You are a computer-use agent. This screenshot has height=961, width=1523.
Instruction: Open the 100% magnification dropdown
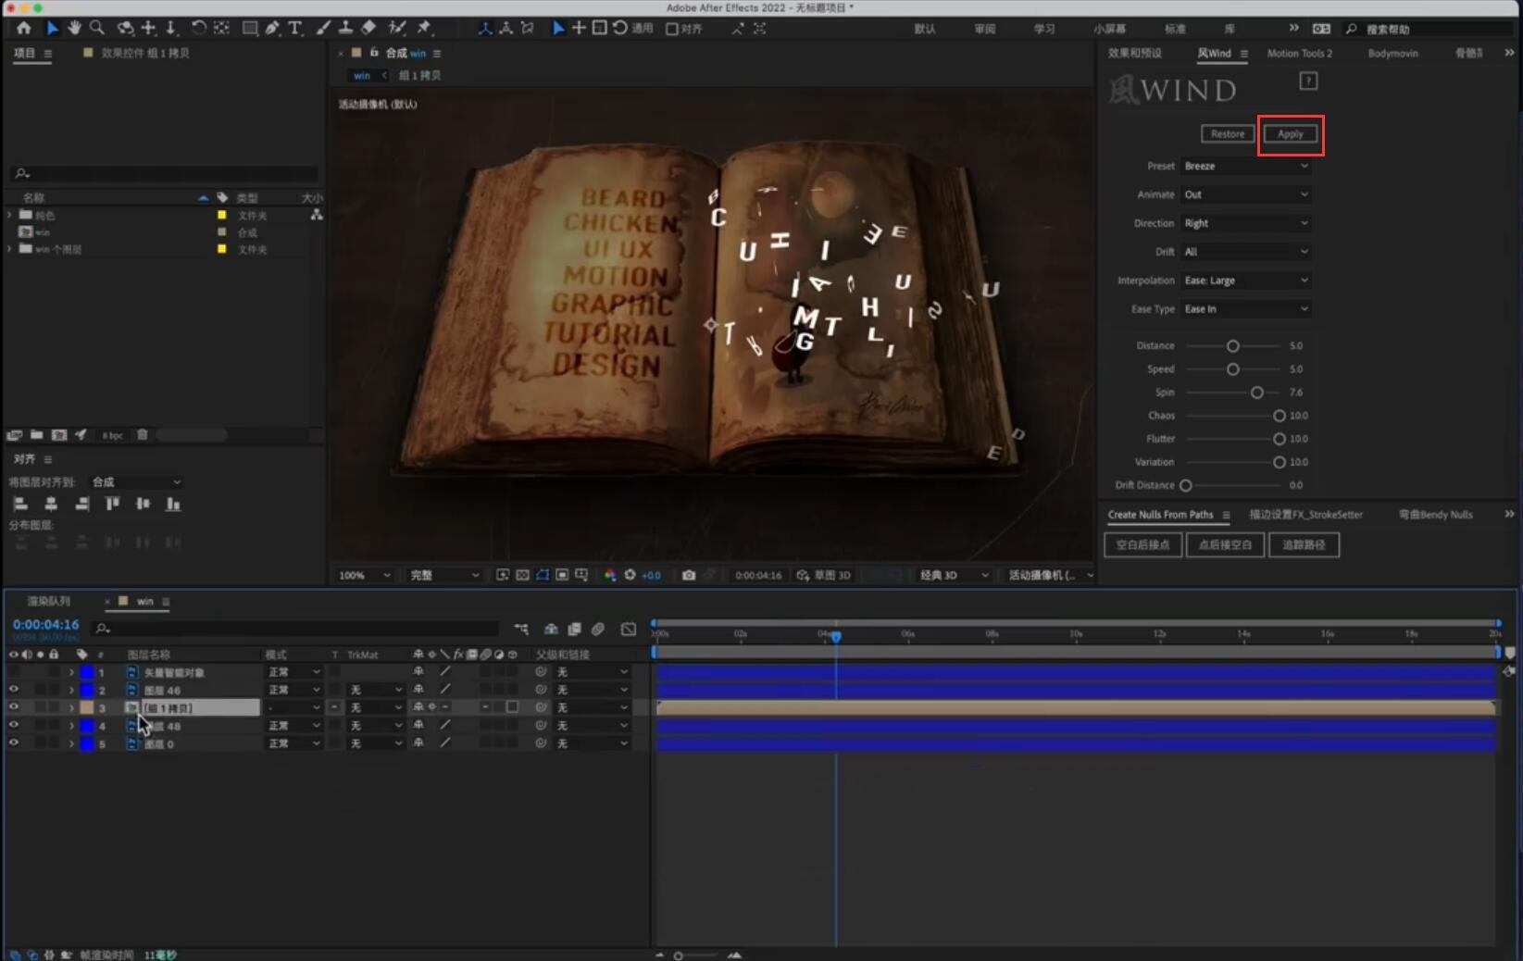pos(364,575)
